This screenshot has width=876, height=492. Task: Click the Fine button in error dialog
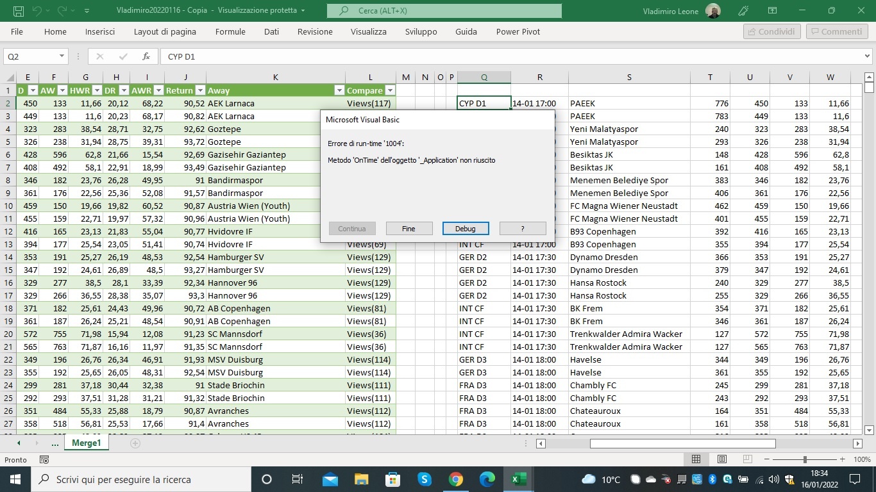[x=409, y=229]
